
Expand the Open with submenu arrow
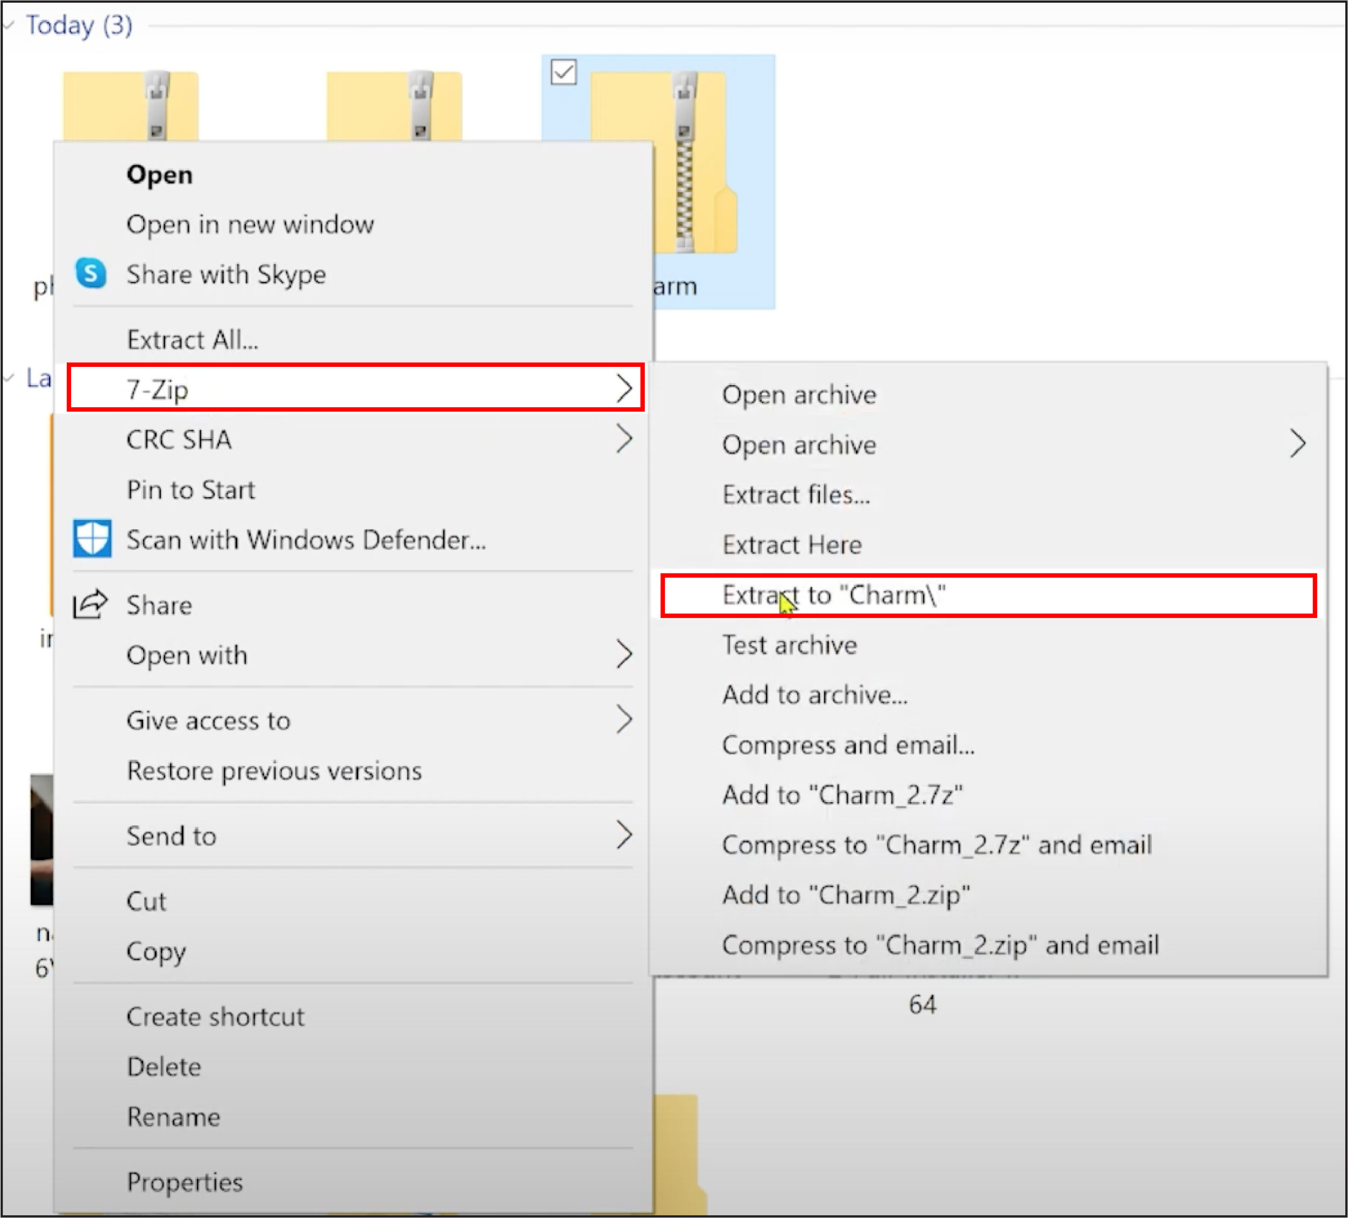pyautogui.click(x=623, y=654)
